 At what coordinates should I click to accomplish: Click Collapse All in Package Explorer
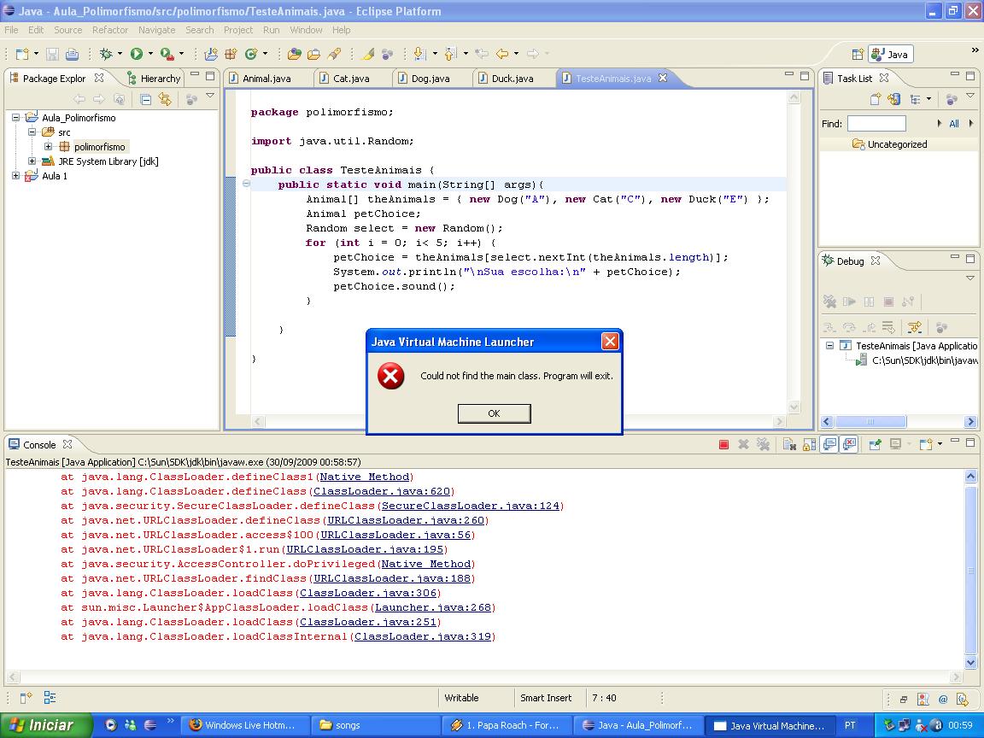point(145,99)
